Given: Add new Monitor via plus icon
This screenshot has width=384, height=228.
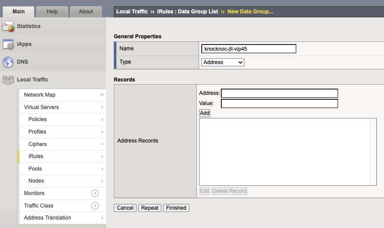Looking at the screenshot, I should coord(95,193).
